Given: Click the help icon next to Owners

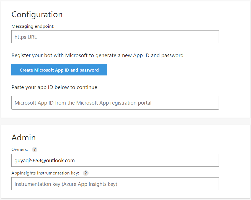Looking at the screenshot, I should tap(34, 150).
